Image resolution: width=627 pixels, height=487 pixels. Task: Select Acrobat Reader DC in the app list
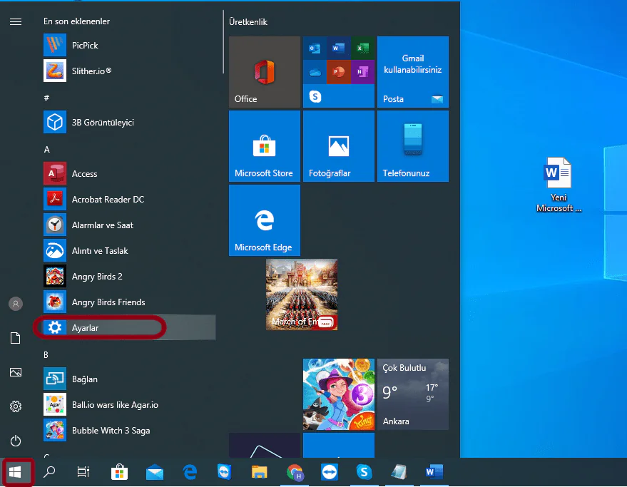point(100,199)
